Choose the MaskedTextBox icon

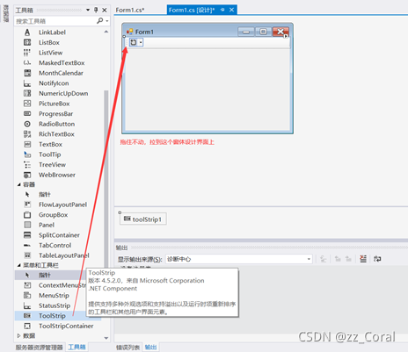pos(27,62)
